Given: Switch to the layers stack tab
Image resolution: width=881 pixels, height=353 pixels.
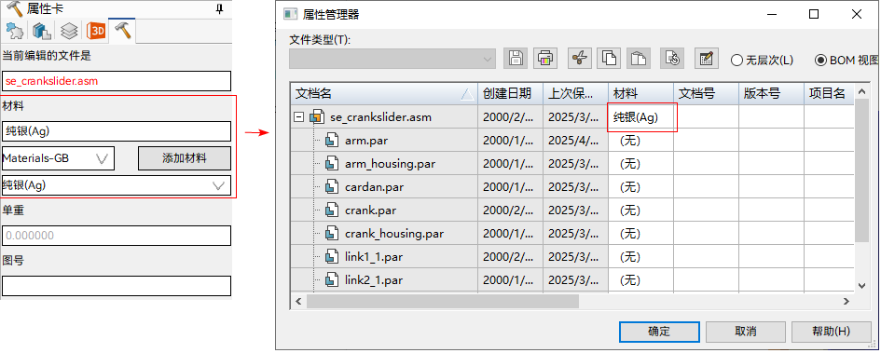Looking at the screenshot, I should tap(69, 32).
